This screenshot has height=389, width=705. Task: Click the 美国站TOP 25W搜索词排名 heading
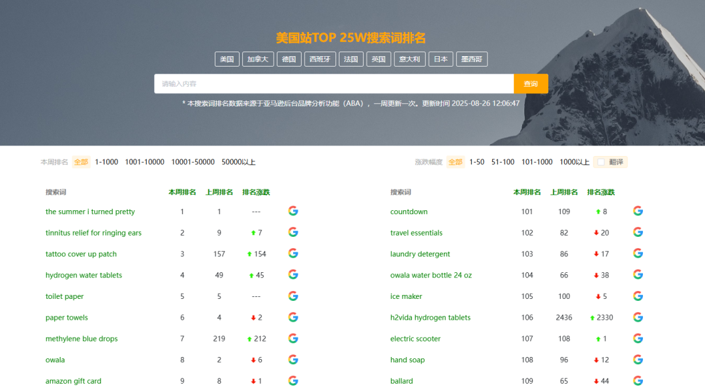[351, 38]
